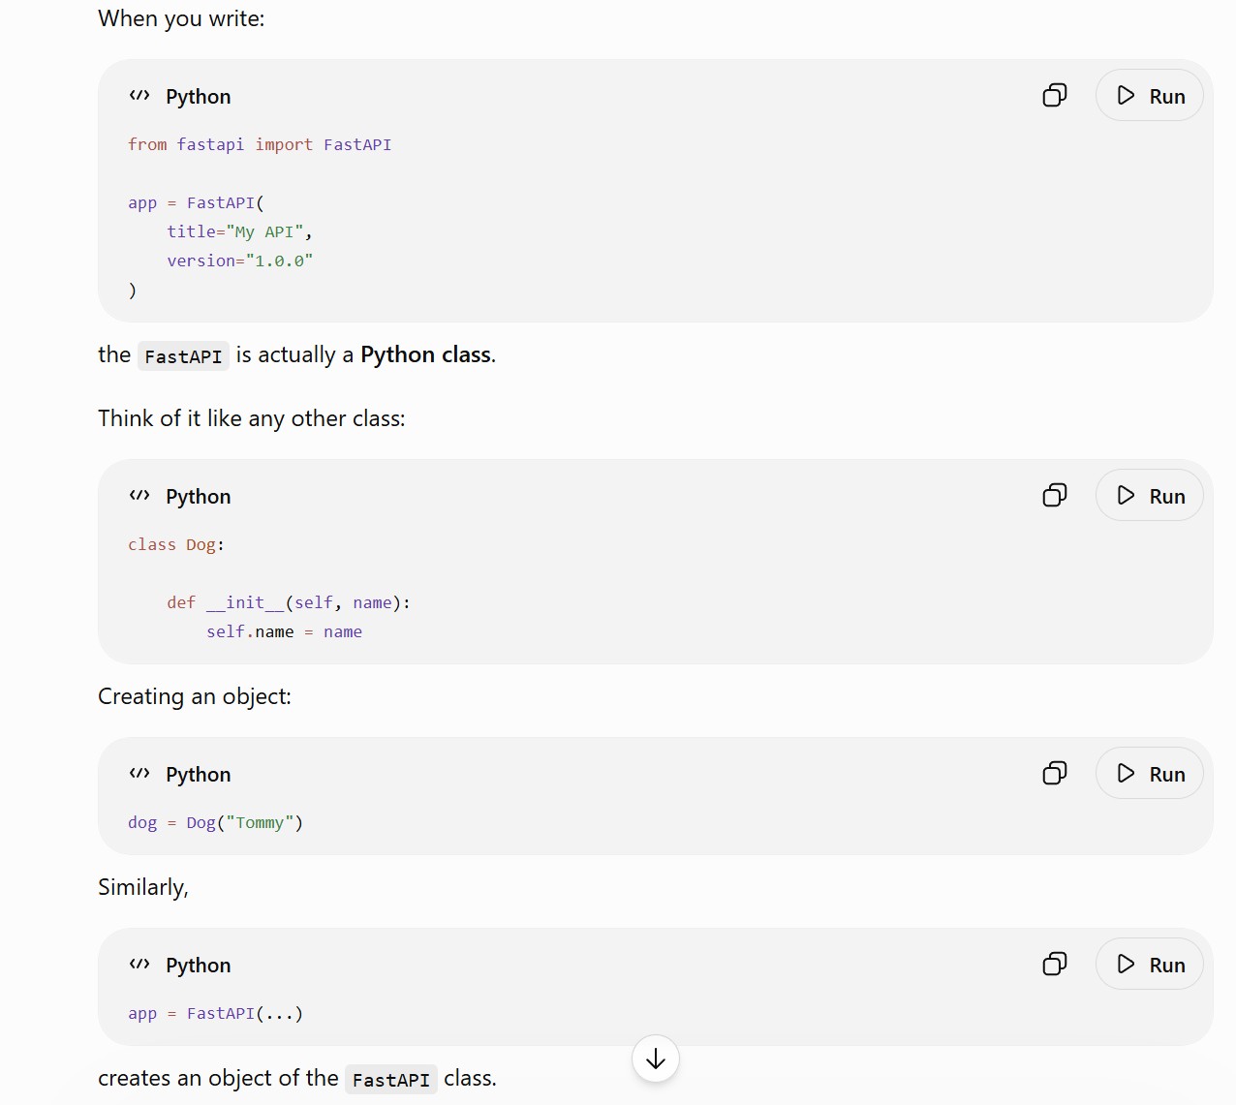Click the 'Creating an object:' text
The width and height of the screenshot is (1236, 1105).
[195, 696]
